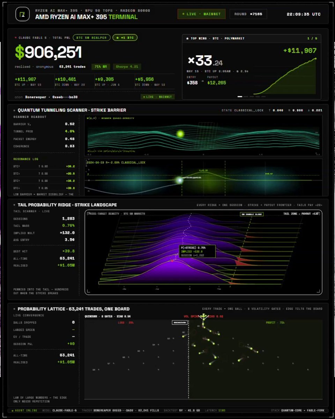
Task: Click the Sessions 1,283 value
Action: 68,218
